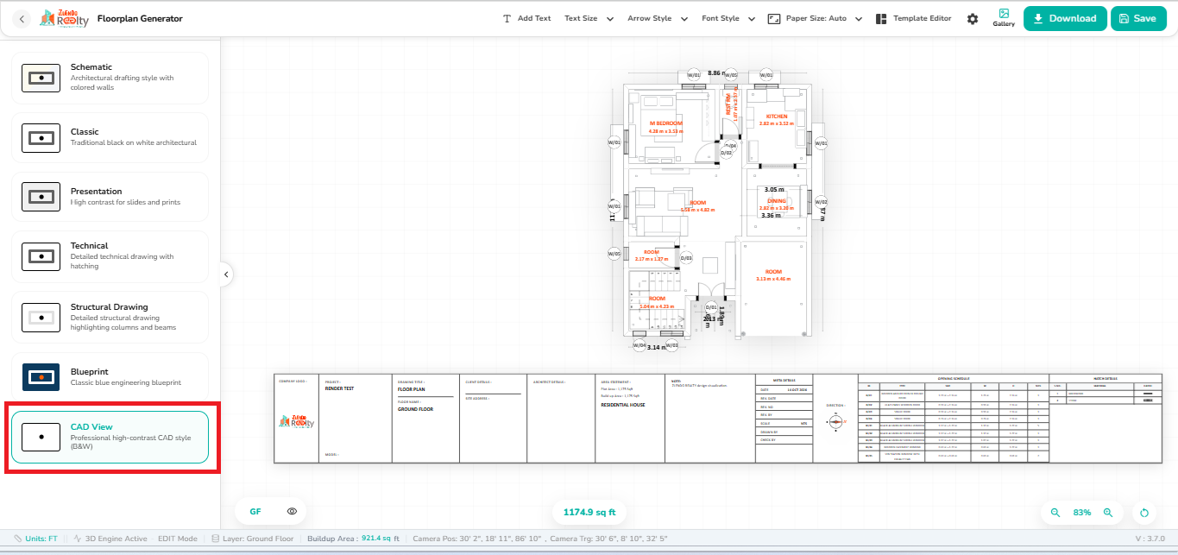This screenshot has width=1178, height=555.
Task: Save the floorplan
Action: 1137,18
